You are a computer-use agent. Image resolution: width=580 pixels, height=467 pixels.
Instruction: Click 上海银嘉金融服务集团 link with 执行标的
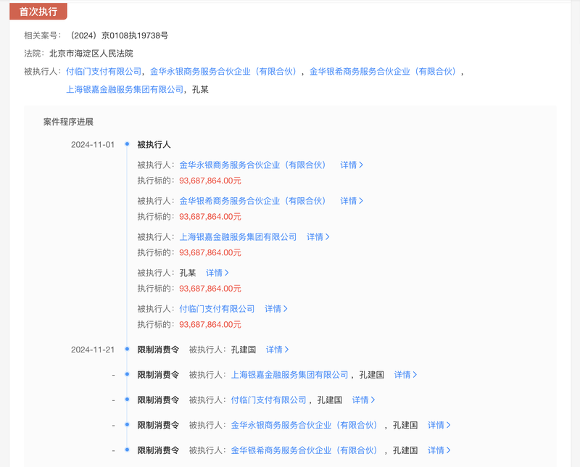click(238, 237)
